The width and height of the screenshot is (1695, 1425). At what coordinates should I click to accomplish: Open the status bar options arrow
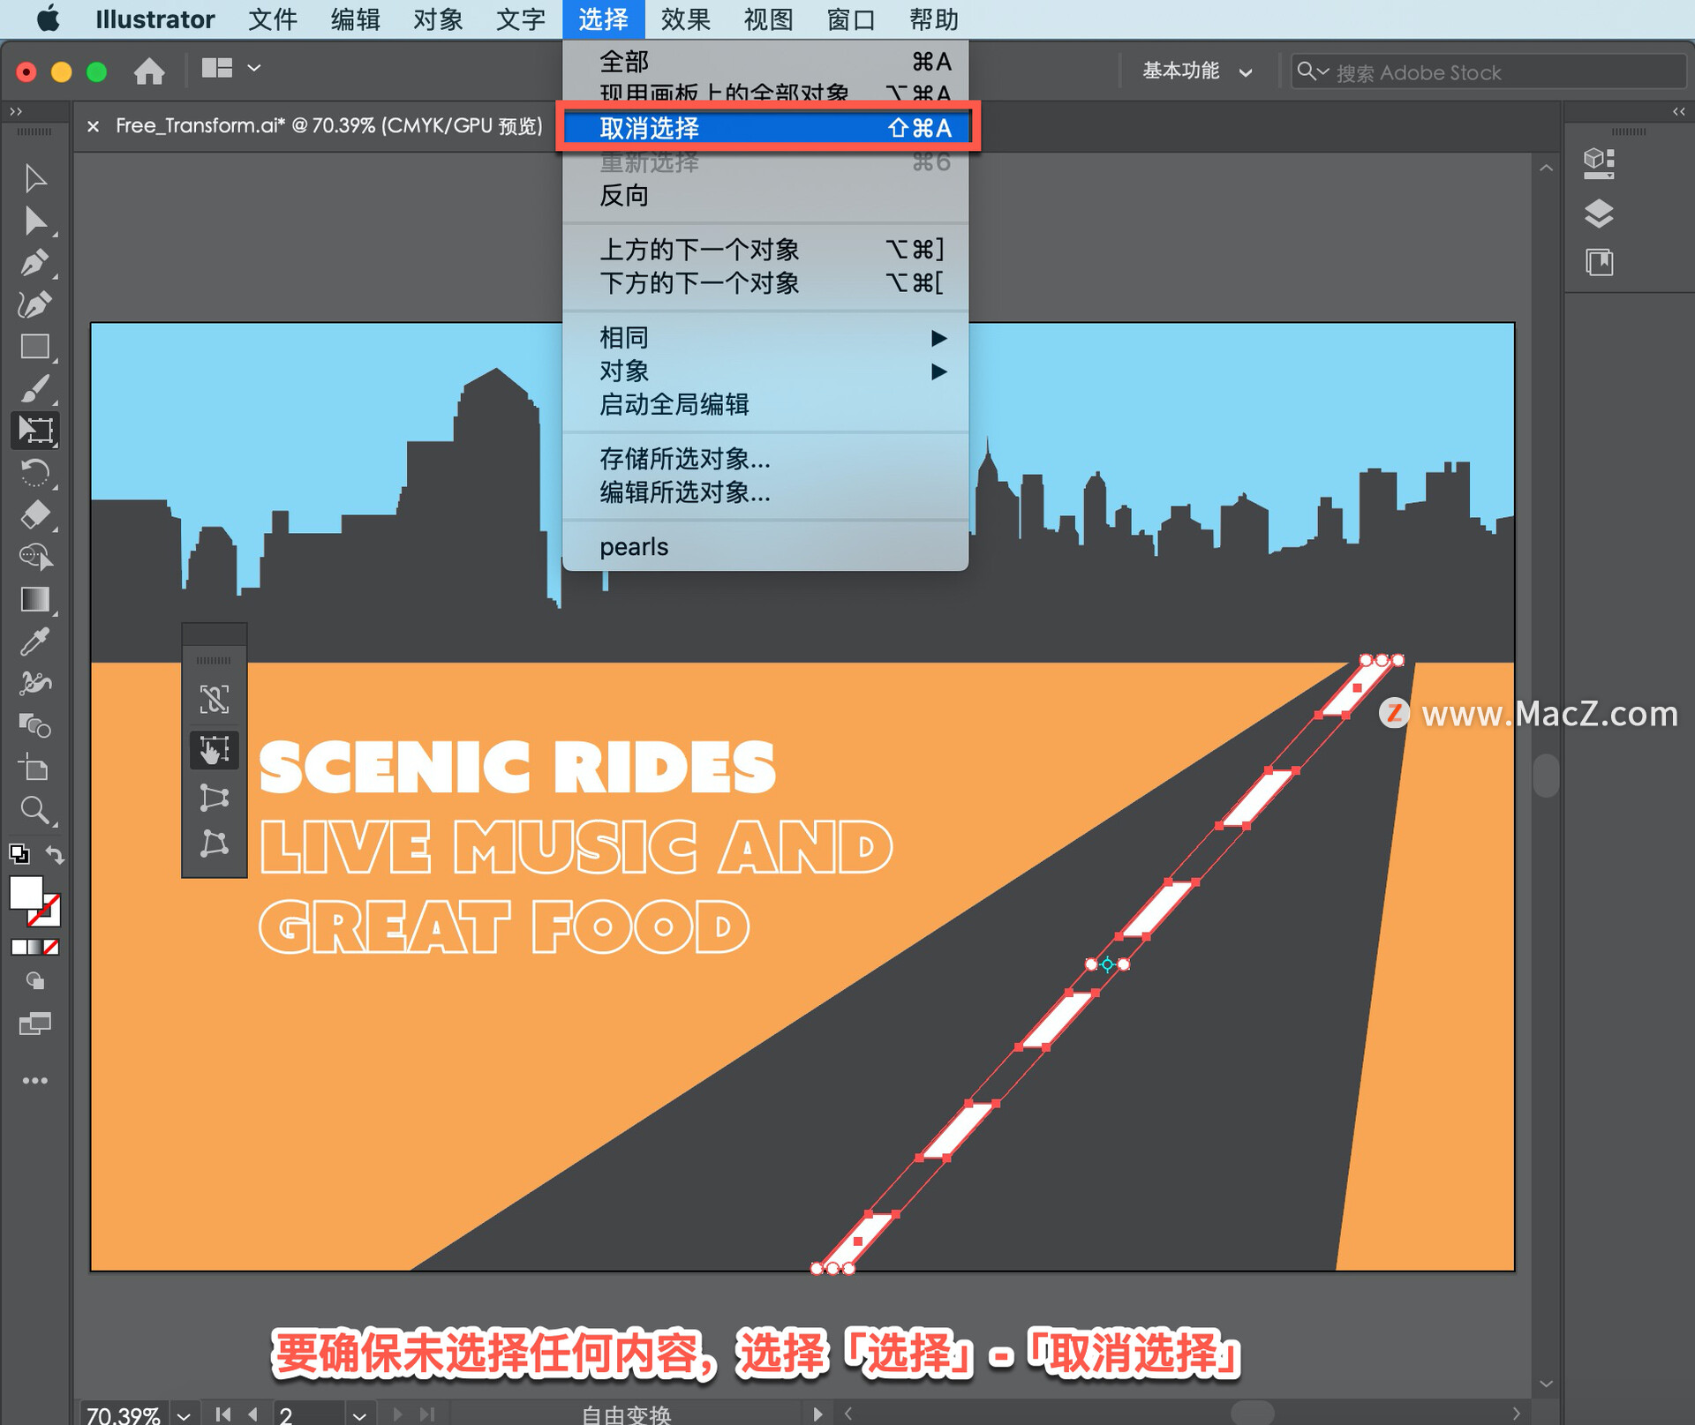tap(817, 1414)
